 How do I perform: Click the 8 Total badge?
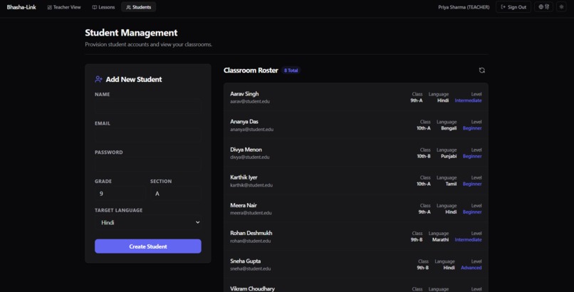point(291,71)
